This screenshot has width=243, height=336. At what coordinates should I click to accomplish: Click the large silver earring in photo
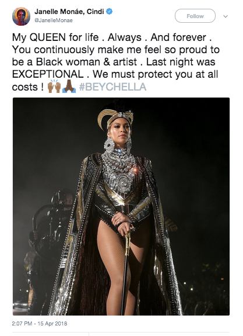click(110, 145)
